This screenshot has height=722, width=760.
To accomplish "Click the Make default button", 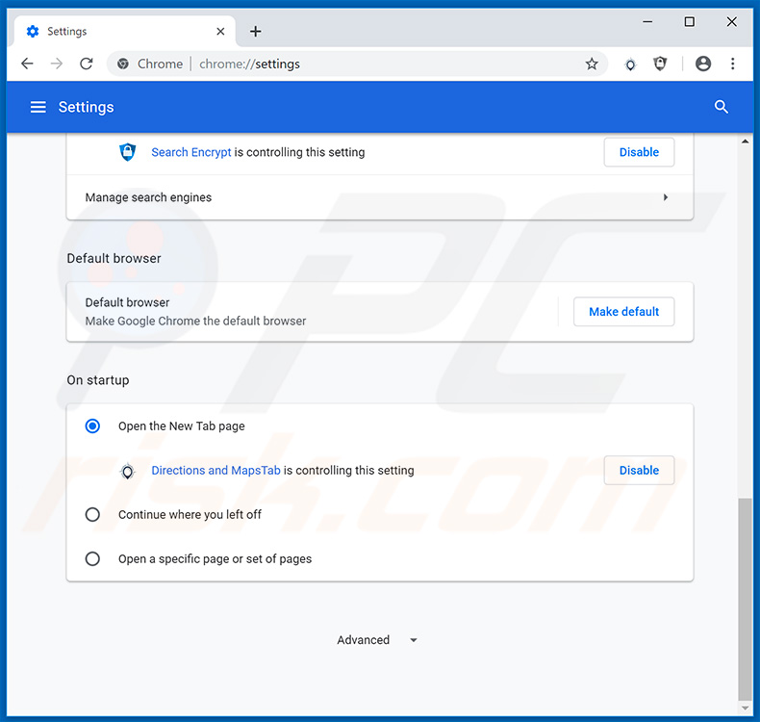I will (x=623, y=311).
